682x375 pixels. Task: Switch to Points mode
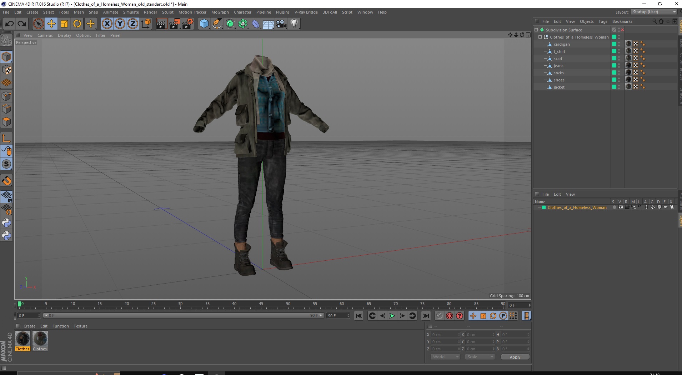click(6, 96)
